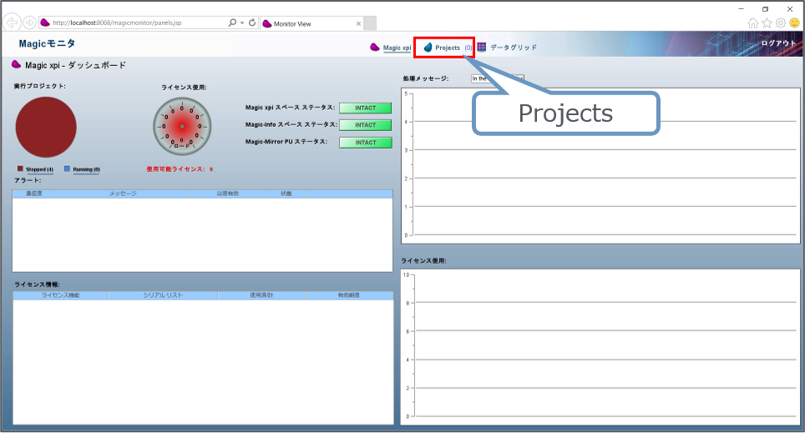Click the ログアウト logout link
Viewport: 805px width, 433px height.
click(x=778, y=43)
